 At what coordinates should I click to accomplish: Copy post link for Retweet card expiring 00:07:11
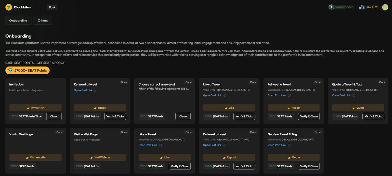tap(225, 145)
